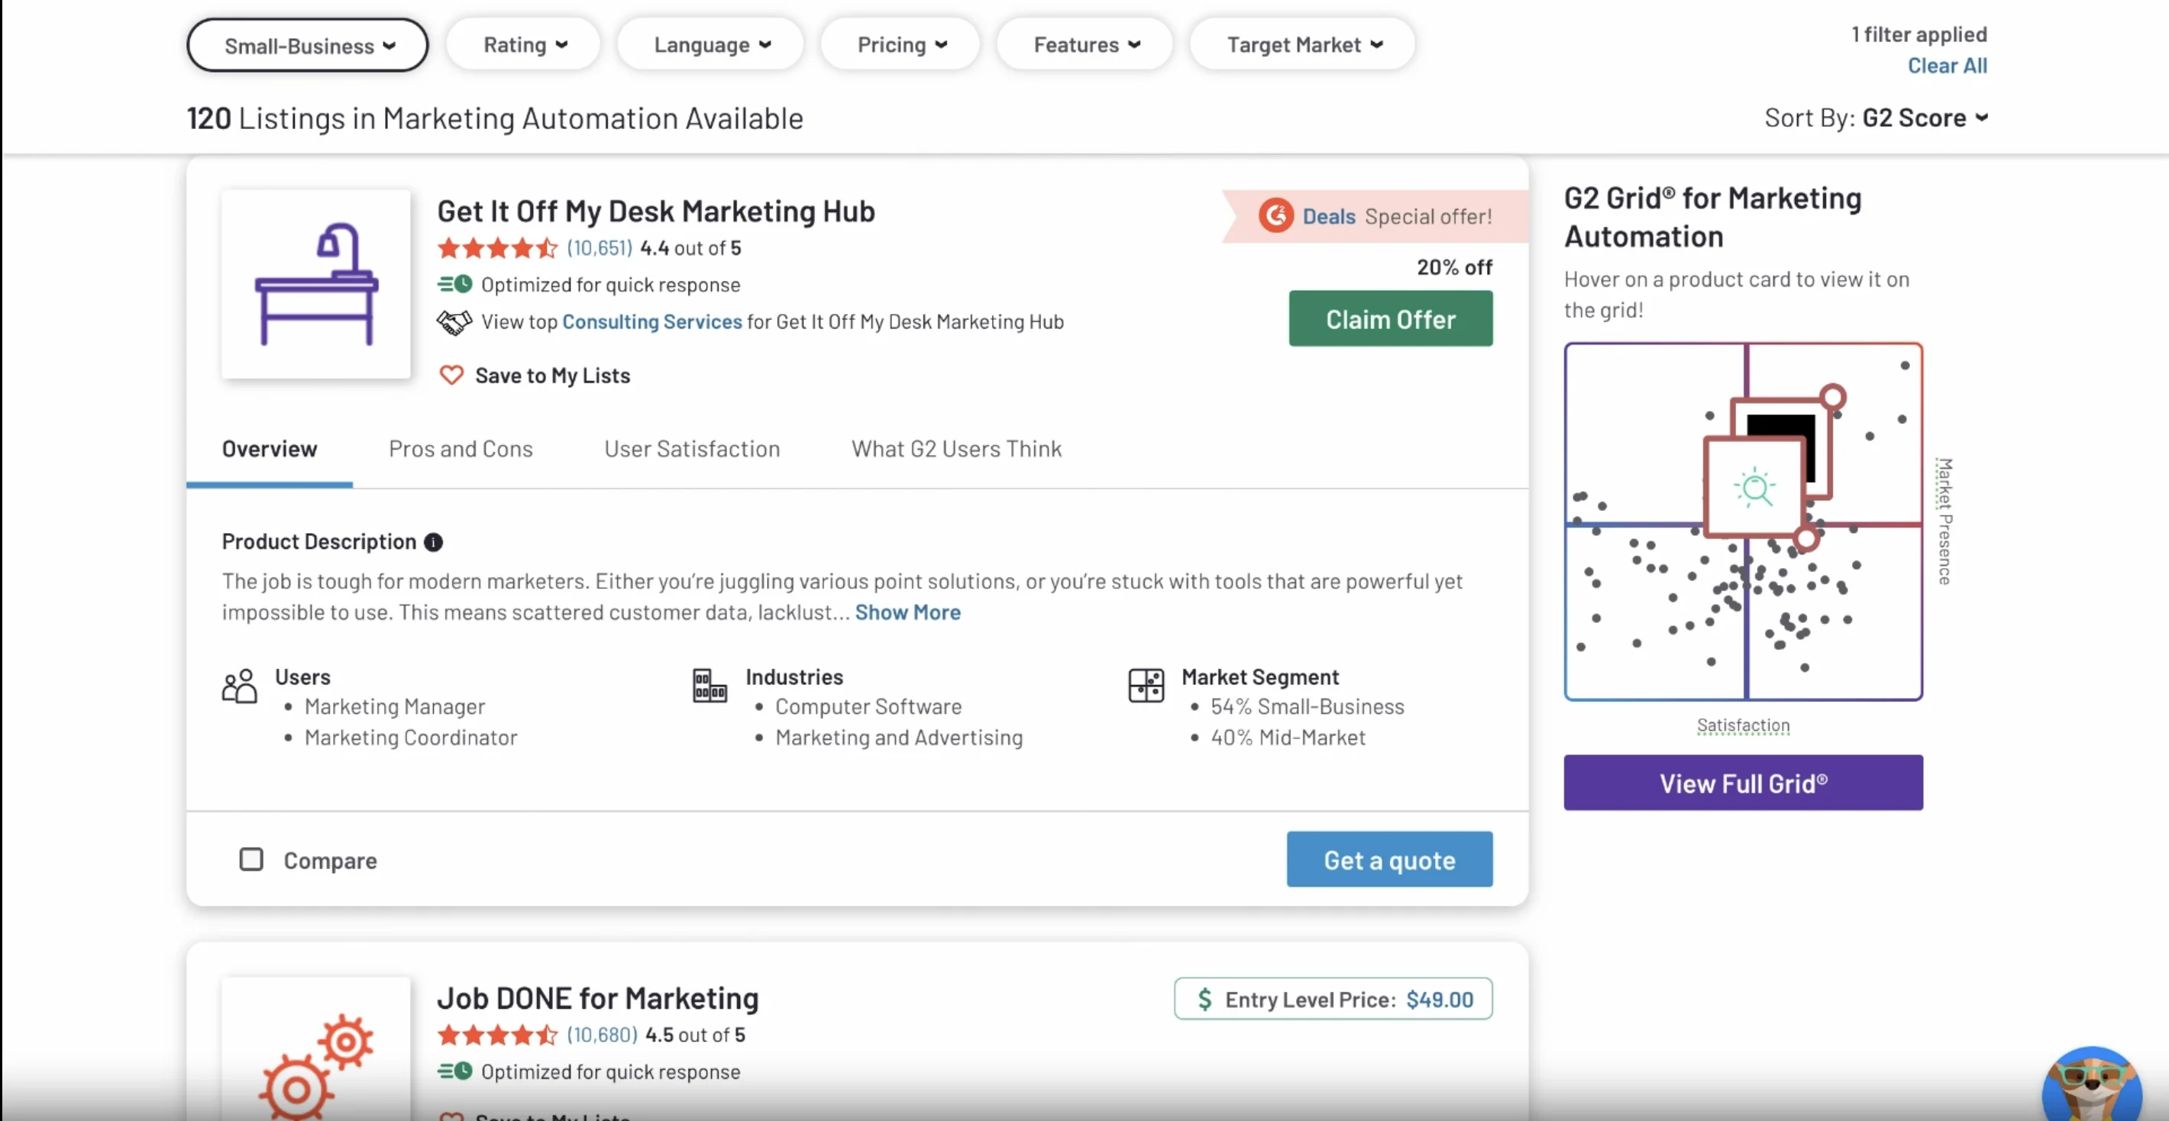The height and width of the screenshot is (1121, 2169).
Task: Click Save to My Lists text
Action: 552,376
